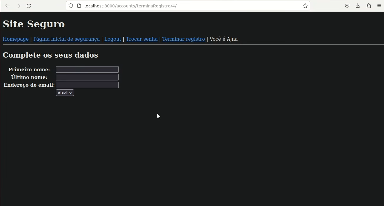Click the "Primeiro nome" text field

pyautogui.click(x=87, y=69)
